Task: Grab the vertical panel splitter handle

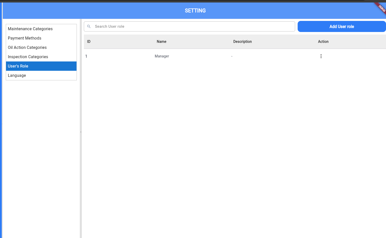Action: [x=81, y=132]
